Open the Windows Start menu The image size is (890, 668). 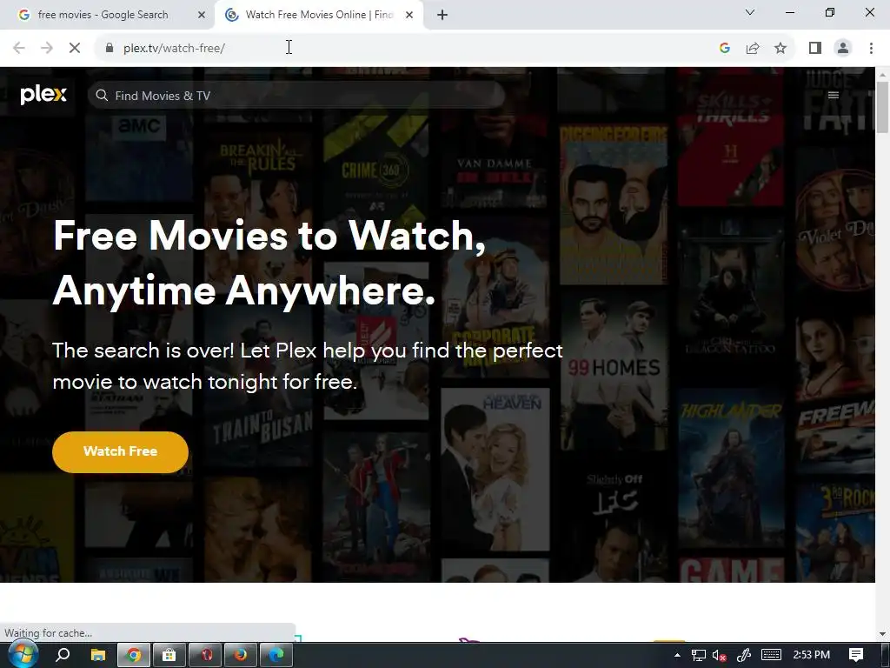(x=23, y=655)
